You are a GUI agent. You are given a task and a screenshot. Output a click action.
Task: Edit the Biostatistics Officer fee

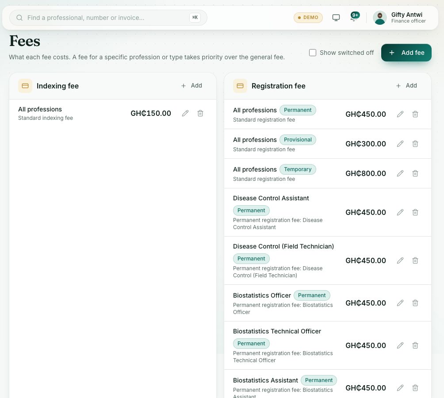point(400,303)
